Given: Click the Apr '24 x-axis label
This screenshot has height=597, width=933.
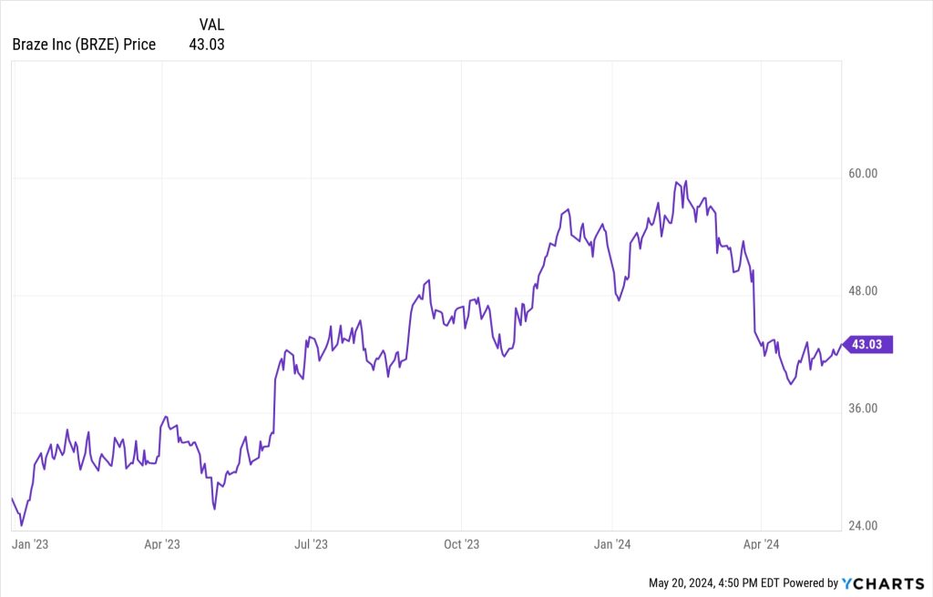Looking at the screenshot, I should point(760,544).
